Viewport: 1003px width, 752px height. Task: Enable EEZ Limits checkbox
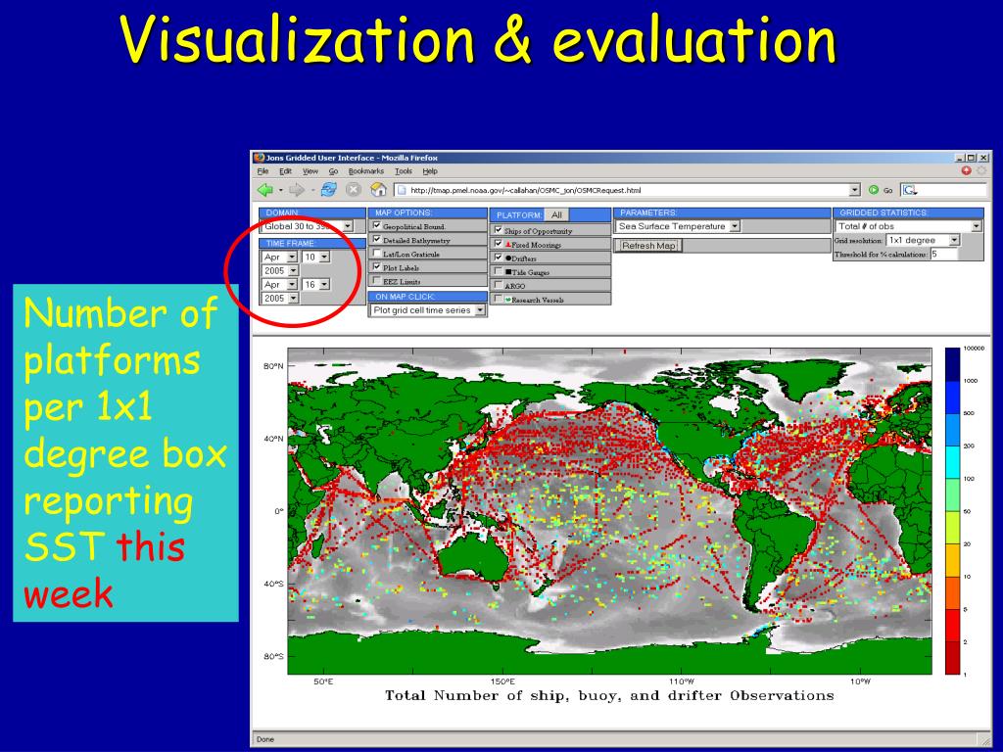click(377, 280)
